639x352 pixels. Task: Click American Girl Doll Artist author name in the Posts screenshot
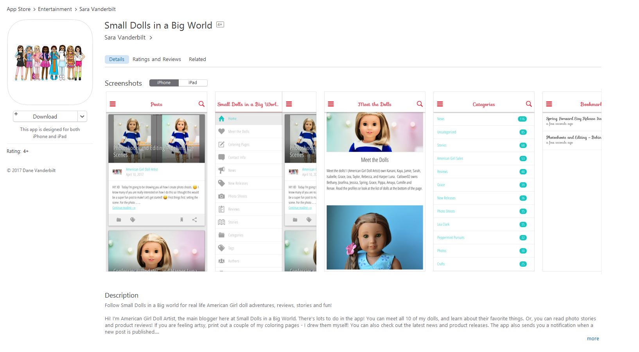(x=142, y=169)
